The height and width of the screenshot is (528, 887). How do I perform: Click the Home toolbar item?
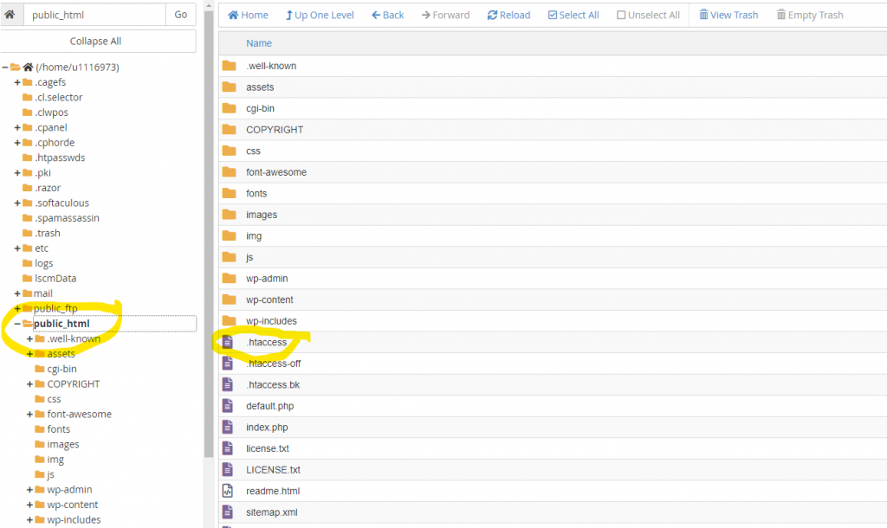coord(248,15)
